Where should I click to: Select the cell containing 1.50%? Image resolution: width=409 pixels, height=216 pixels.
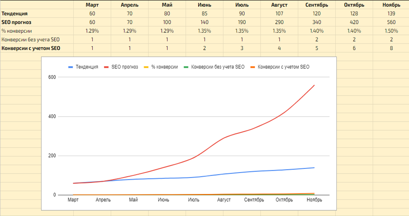(x=391, y=31)
